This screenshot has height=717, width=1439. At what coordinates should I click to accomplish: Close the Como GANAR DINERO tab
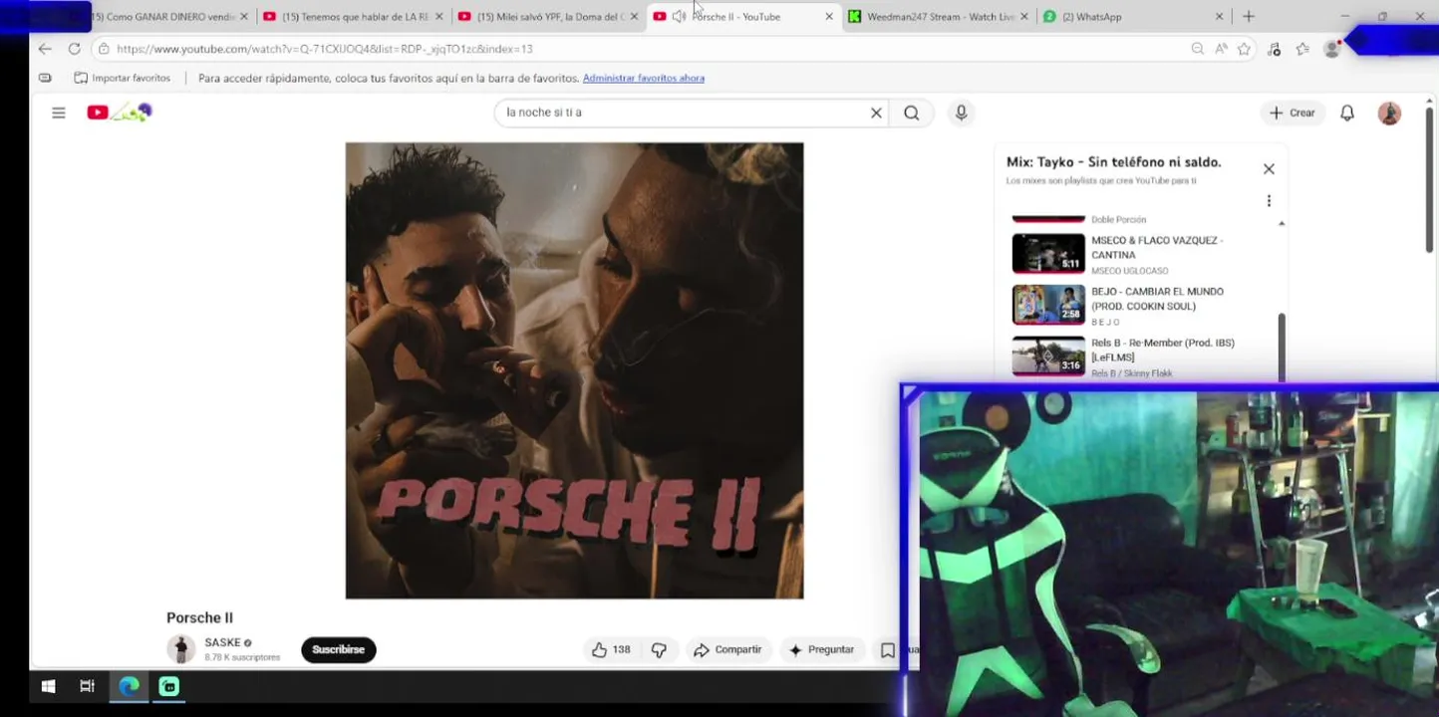[x=244, y=17]
